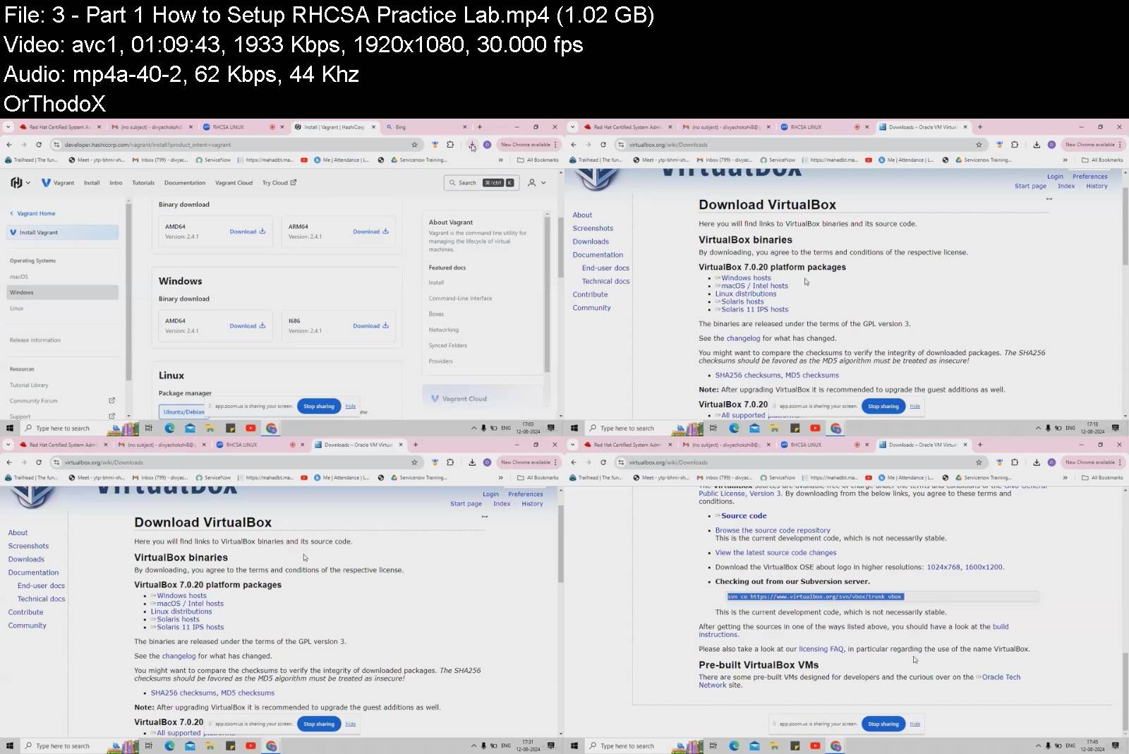
Task: Open Try Cloud external link in header
Action: [x=279, y=183]
